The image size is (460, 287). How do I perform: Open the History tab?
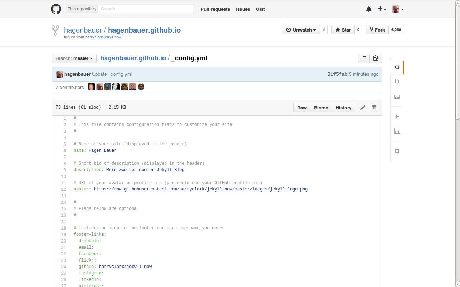pyautogui.click(x=343, y=108)
